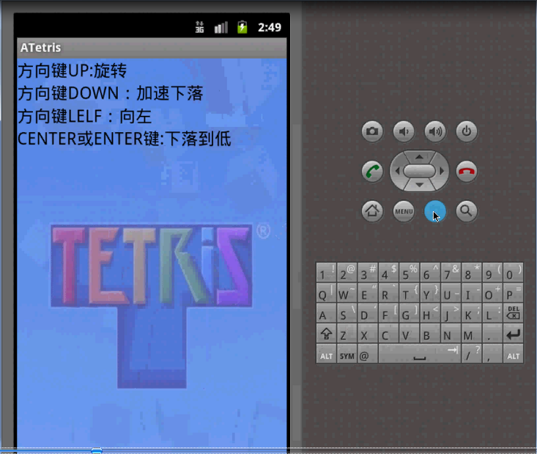Click the R key

[x=388, y=293]
